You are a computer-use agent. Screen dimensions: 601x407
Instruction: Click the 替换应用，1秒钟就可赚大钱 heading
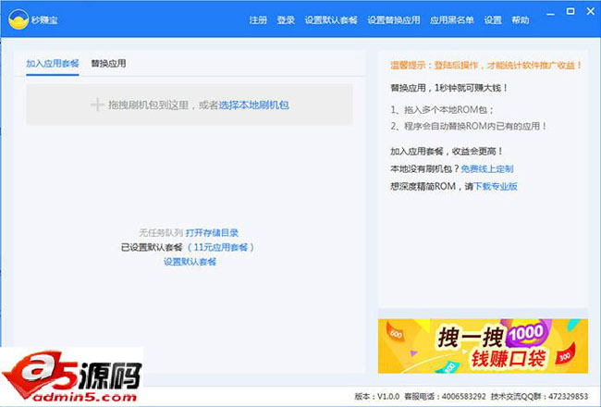[449, 88]
